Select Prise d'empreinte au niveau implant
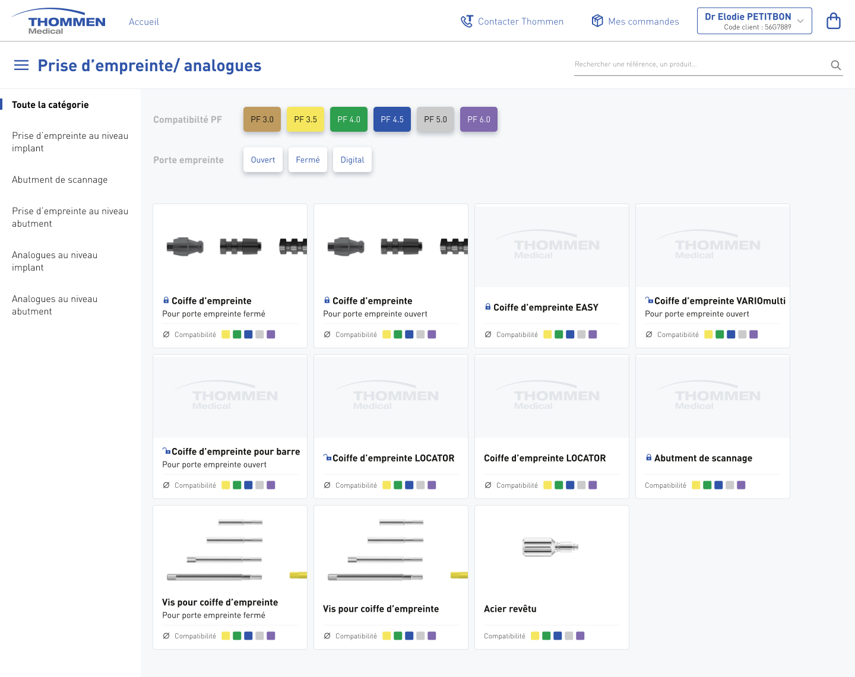Image resolution: width=855 pixels, height=677 pixels. pos(70,142)
